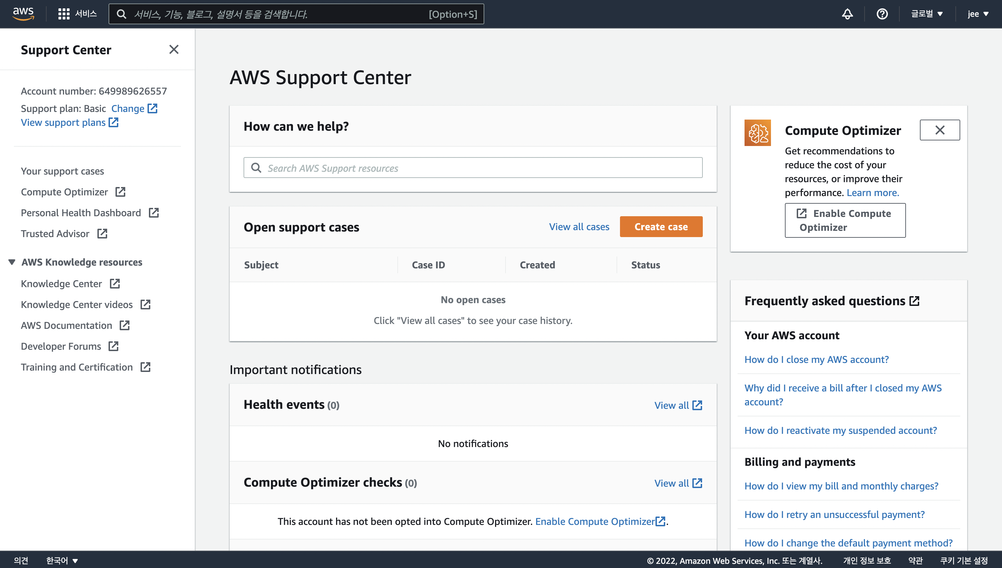Open Developer Forums from sidebar

click(61, 346)
